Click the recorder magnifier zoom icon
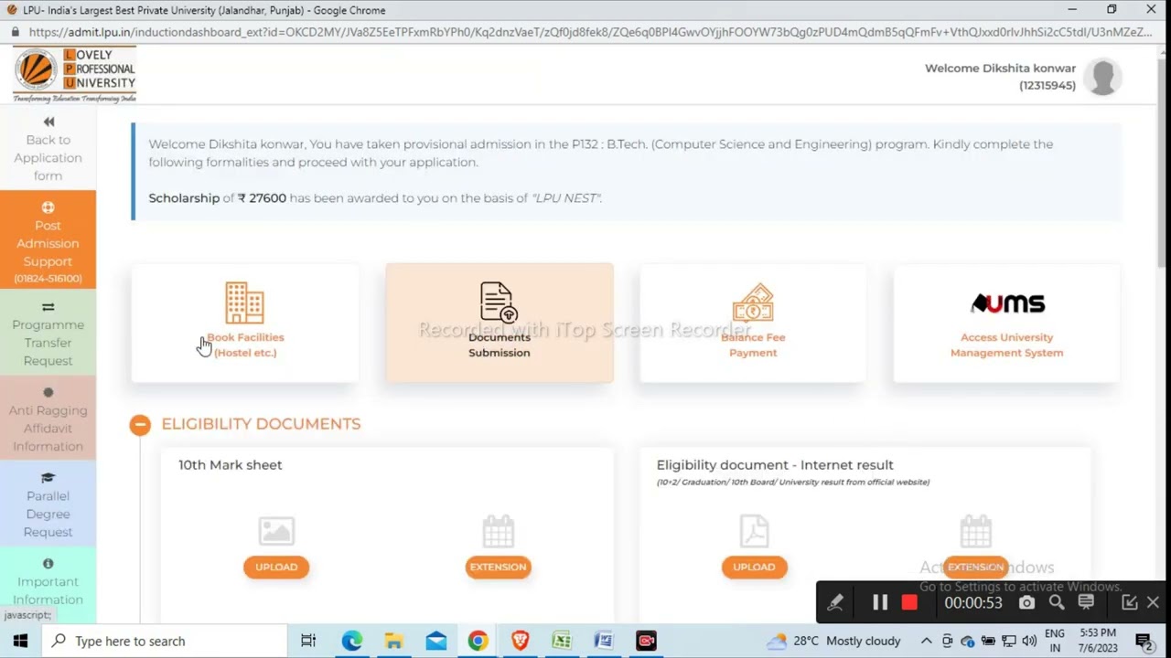Viewport: 1171px width, 658px height. click(x=1057, y=602)
